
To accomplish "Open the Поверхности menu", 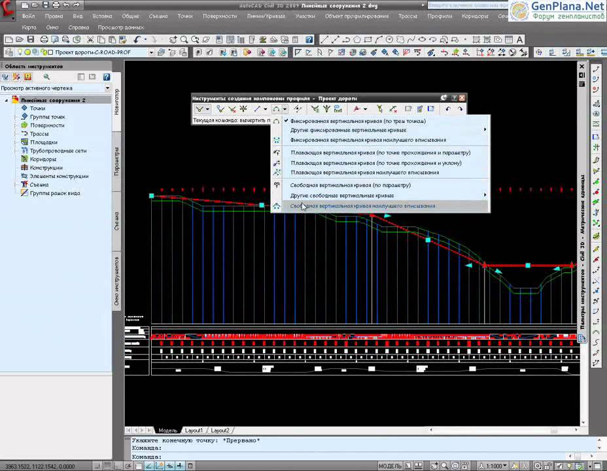I will coord(220,16).
